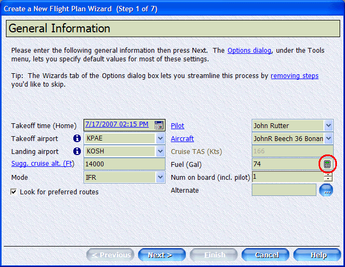
Task: Click the KOSH landing airport text
Action: click(x=95, y=151)
